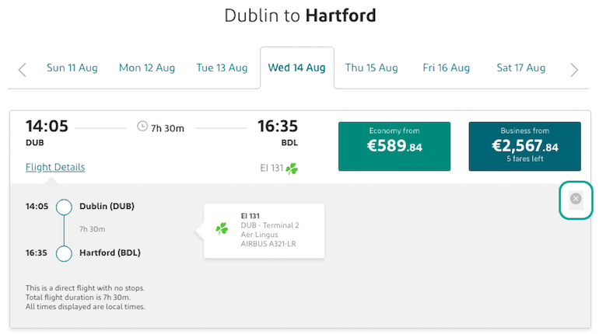Image resolution: width=599 pixels, height=334 pixels.
Task: Click shamrock logo next to EI 131
Action: coord(292,168)
